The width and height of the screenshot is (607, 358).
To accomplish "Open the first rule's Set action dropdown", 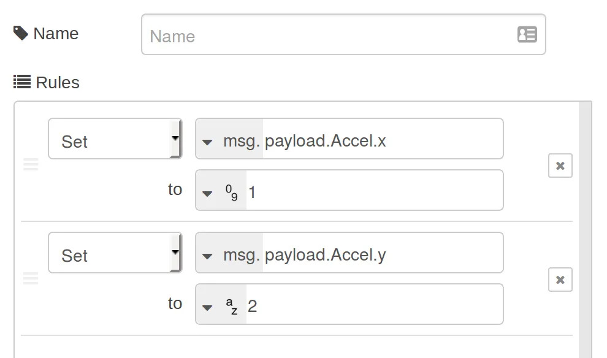I will (115, 139).
